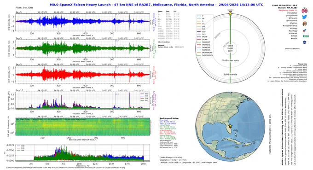Click the spectrogram plot start time caption
The height and width of the screenshot is (170, 313).
[x=51, y=119]
